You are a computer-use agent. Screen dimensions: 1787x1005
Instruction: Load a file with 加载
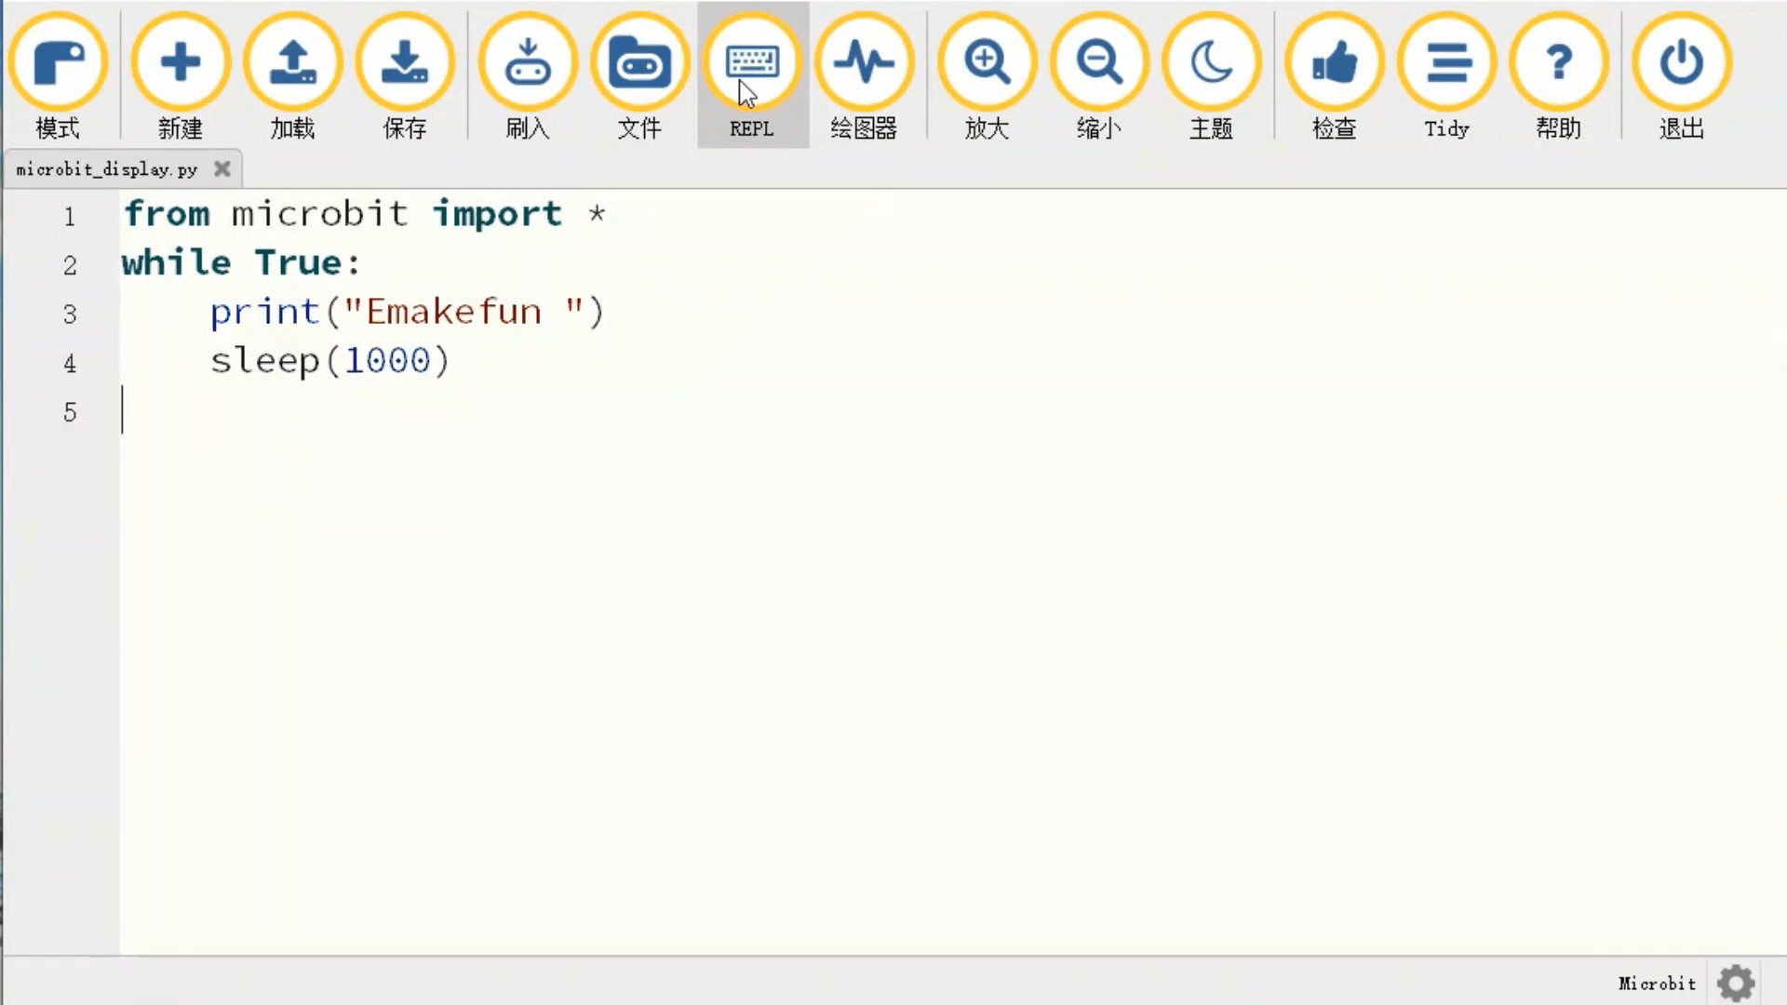click(x=292, y=75)
